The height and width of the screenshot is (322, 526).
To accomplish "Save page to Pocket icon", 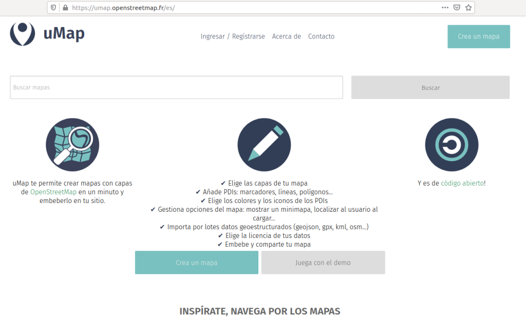I will (x=457, y=7).
